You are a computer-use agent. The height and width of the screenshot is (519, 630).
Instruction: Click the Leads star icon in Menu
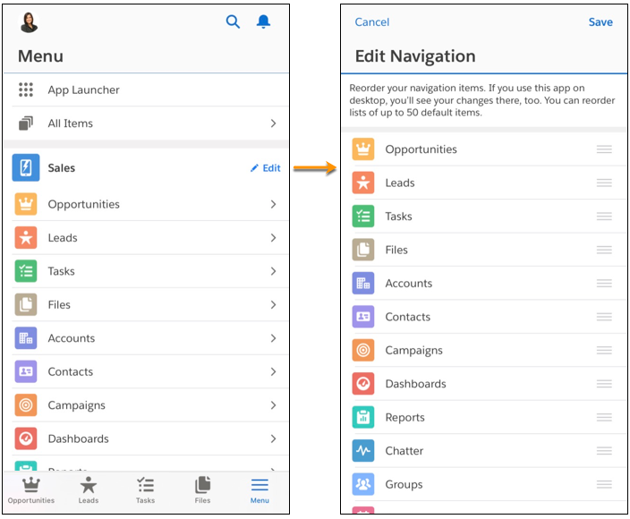[x=26, y=237]
